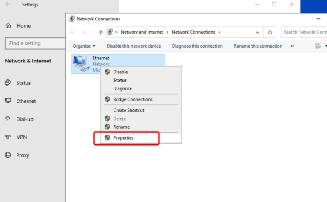
Task: Click Disable this network device
Action: (134, 46)
